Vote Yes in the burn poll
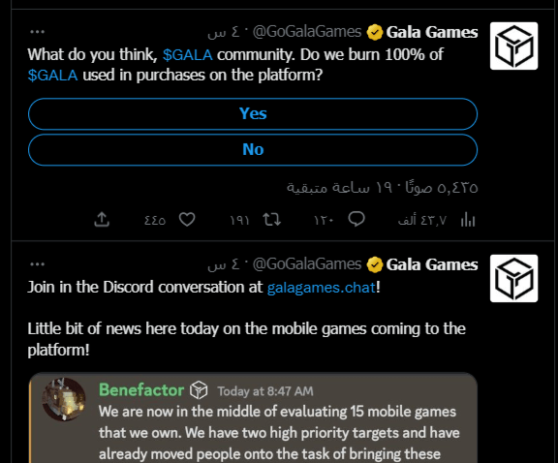The image size is (558, 463). click(253, 114)
